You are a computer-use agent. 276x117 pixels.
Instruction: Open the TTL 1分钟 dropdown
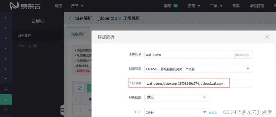coord(177,112)
